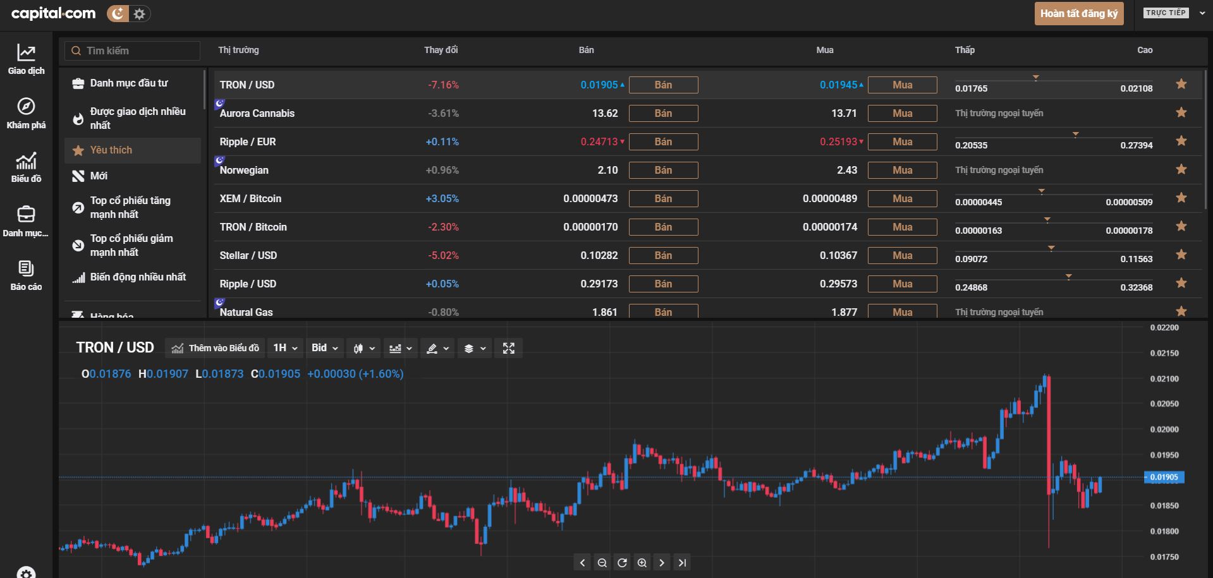Unfavorite TRON / USD star
This screenshot has height=578, width=1213.
1181,84
